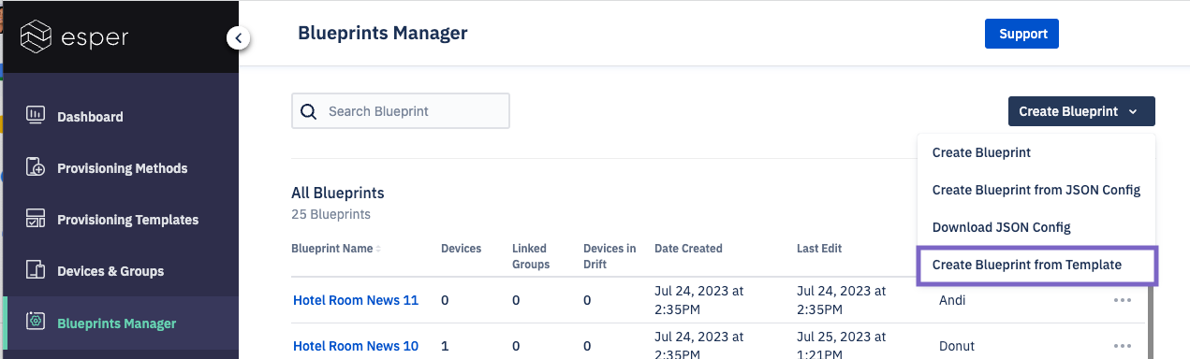This screenshot has width=1190, height=359.
Task: Click the All Blueprints heading
Action: [338, 194]
